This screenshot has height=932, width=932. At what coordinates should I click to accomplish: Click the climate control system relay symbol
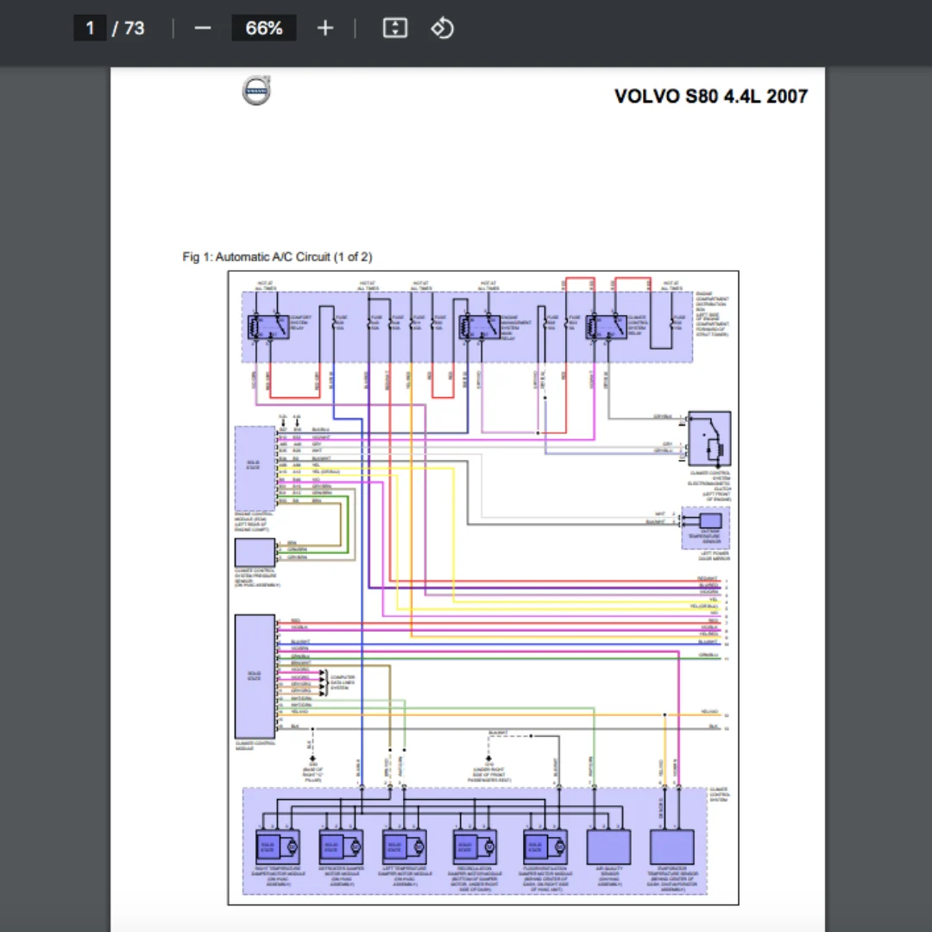607,327
